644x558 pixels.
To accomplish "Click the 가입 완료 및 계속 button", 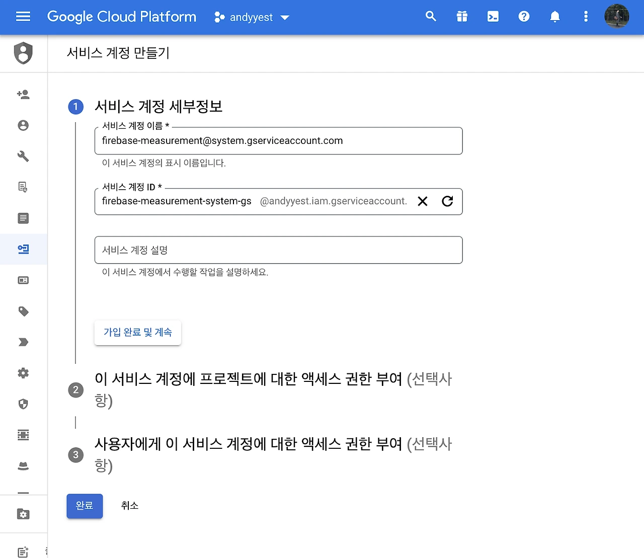I will point(138,333).
